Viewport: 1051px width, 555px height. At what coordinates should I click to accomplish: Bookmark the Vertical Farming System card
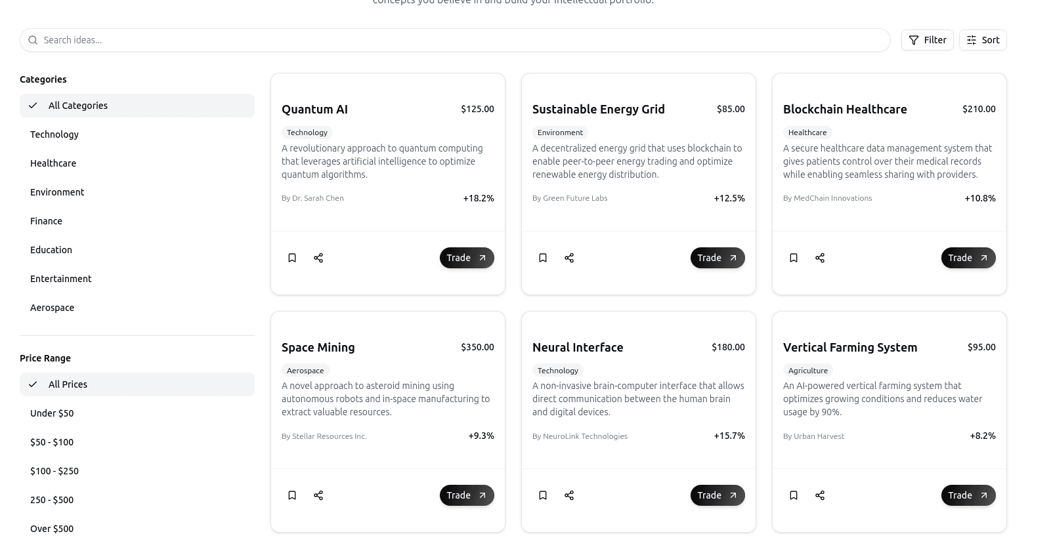coord(794,495)
